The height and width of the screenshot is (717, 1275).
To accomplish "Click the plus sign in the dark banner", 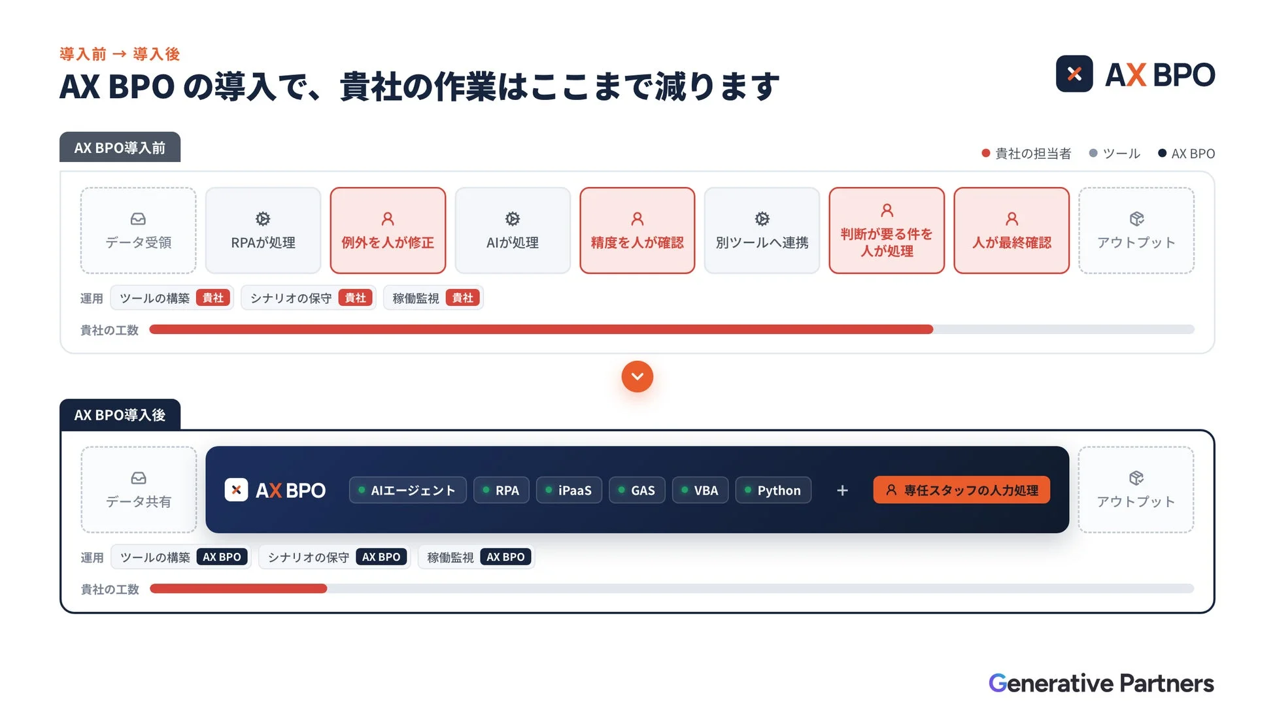I will 842,490.
